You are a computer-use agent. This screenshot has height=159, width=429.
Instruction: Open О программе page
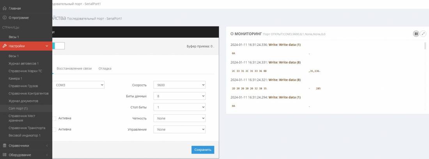pyautogui.click(x=19, y=18)
